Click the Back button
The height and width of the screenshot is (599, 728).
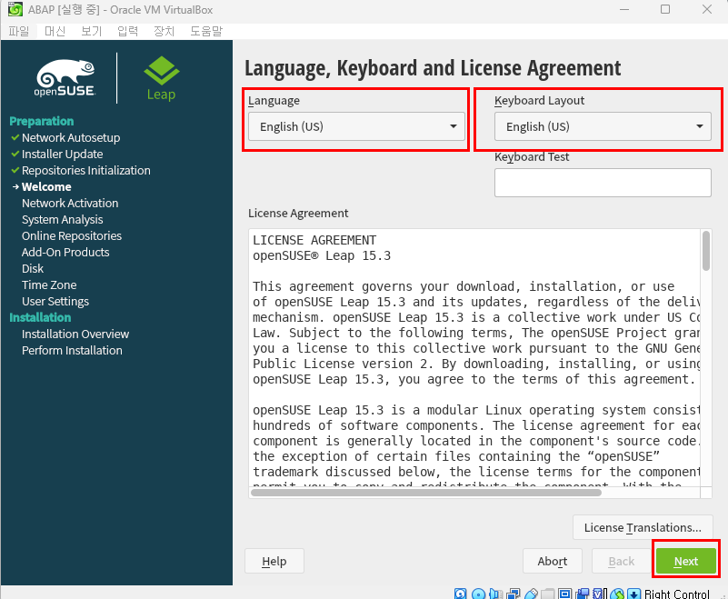[x=622, y=561]
